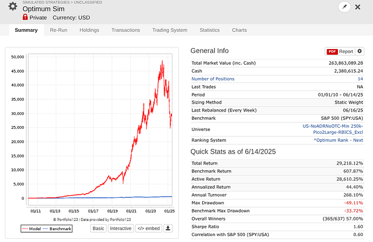Click the Last Trades NA value
The height and width of the screenshot is (242, 373).
360,87
